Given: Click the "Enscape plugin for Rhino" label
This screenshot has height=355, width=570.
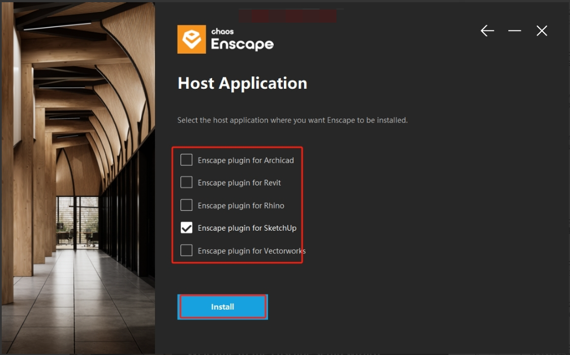Looking at the screenshot, I should pyautogui.click(x=241, y=206).
